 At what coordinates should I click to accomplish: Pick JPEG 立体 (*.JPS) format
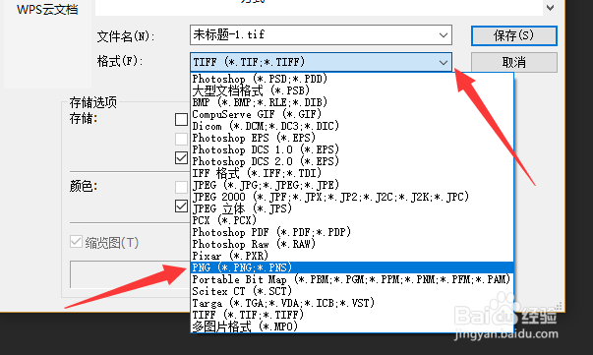352,208
